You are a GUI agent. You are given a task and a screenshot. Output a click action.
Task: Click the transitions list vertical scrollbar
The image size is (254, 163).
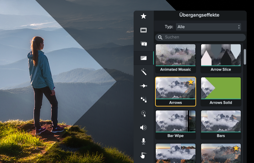coord(245,57)
